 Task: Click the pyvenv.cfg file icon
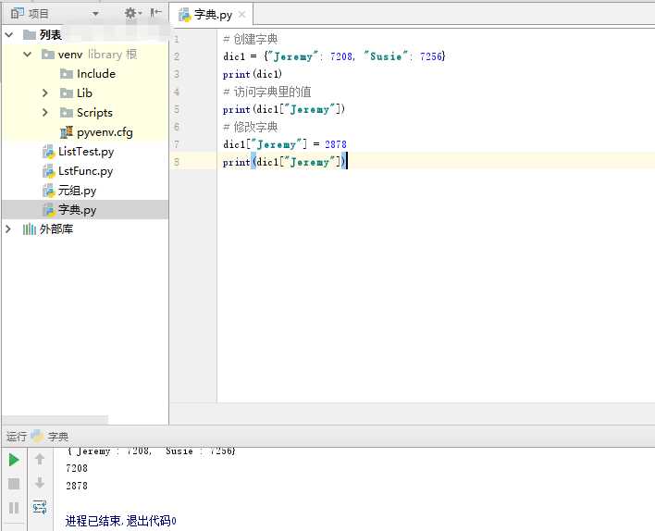coord(67,132)
